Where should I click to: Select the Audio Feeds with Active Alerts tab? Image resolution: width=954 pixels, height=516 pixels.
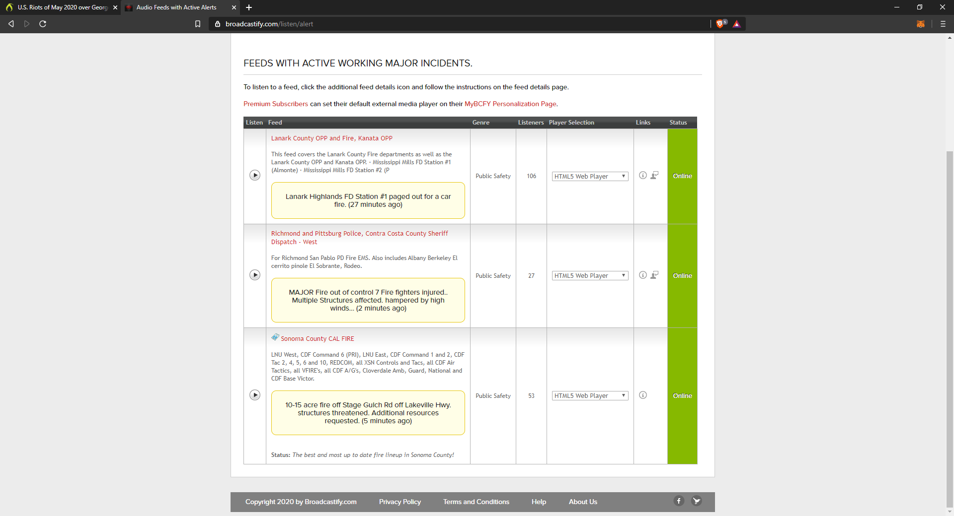pyautogui.click(x=180, y=7)
